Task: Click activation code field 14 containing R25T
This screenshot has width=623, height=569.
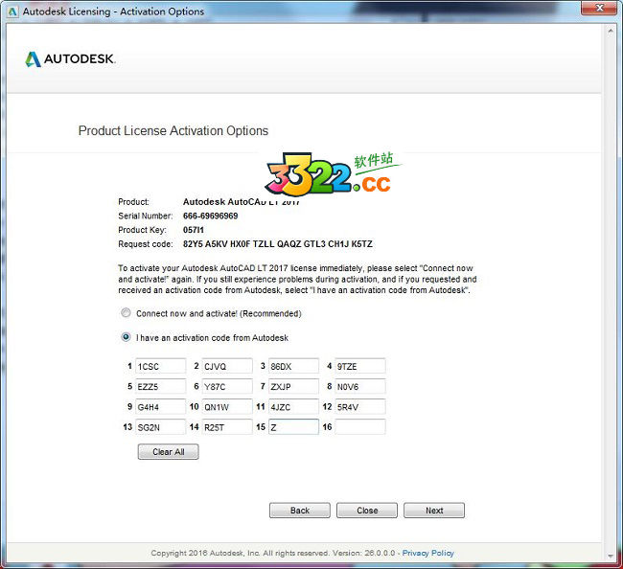Action: click(227, 427)
